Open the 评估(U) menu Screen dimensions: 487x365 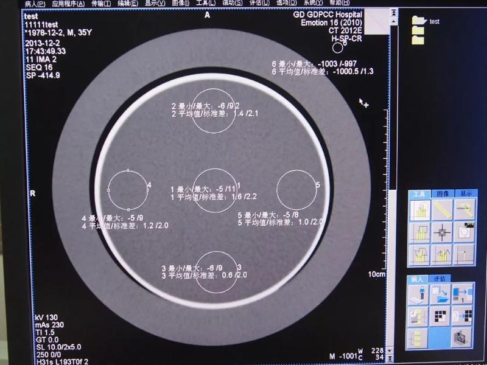260,3
